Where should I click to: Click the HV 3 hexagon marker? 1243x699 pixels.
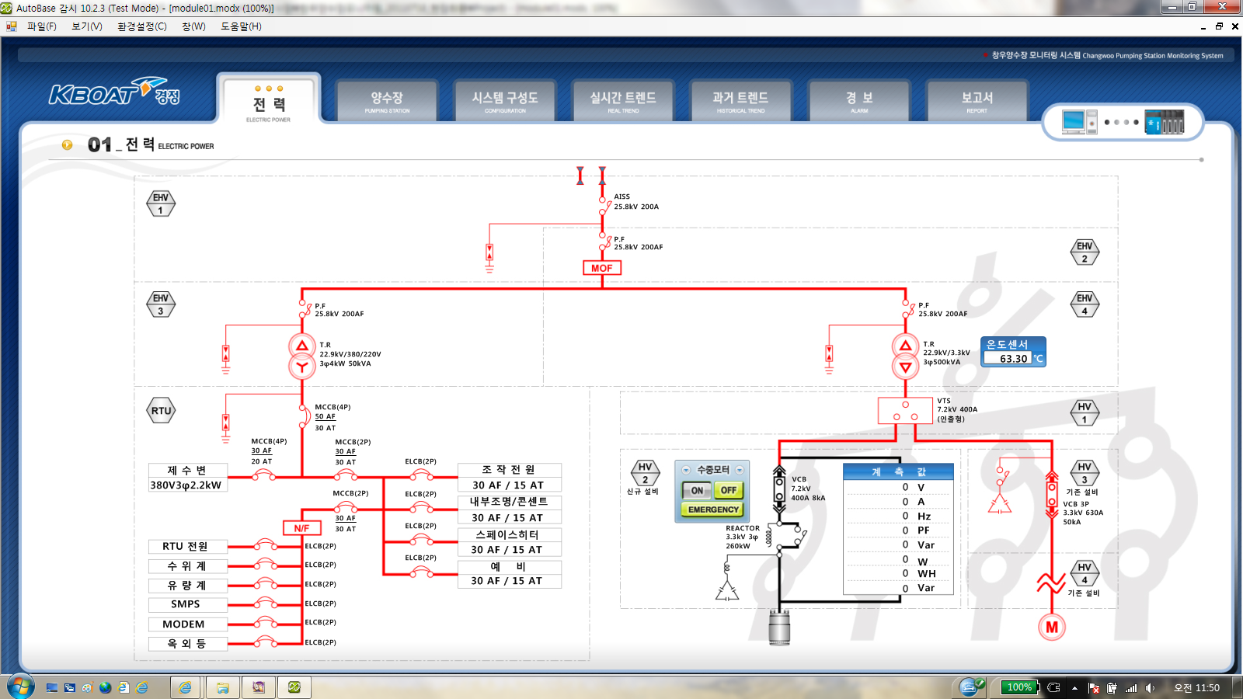click(1085, 473)
